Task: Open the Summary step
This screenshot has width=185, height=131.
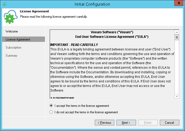Action: [12, 56]
